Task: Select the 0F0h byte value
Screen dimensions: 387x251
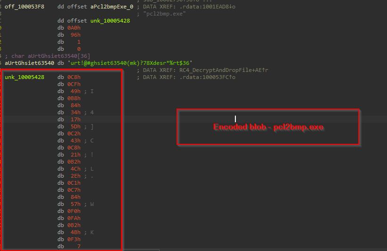Action: click(74, 212)
